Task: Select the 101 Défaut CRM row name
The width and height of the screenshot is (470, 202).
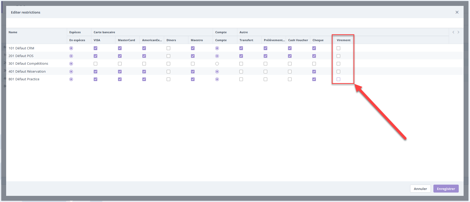Action: coord(21,48)
